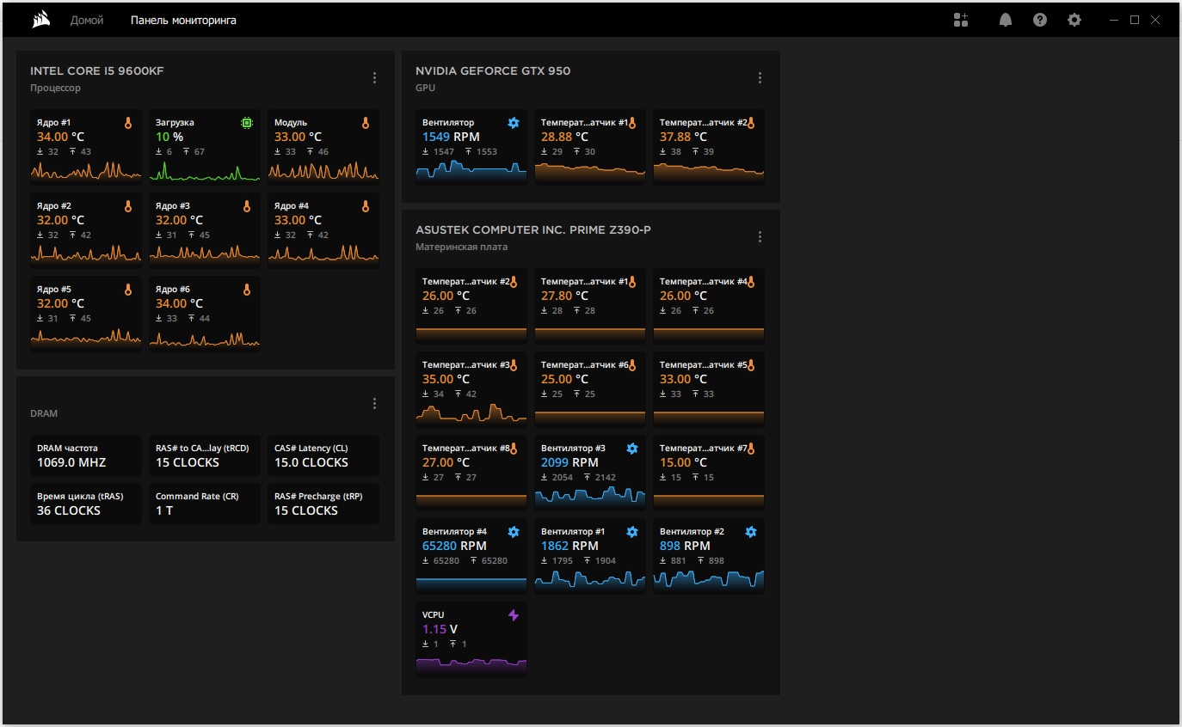Viewport: 1182px width, 727px height.
Task: Open the add-widget icon in the title bar
Action: pyautogui.click(x=961, y=20)
